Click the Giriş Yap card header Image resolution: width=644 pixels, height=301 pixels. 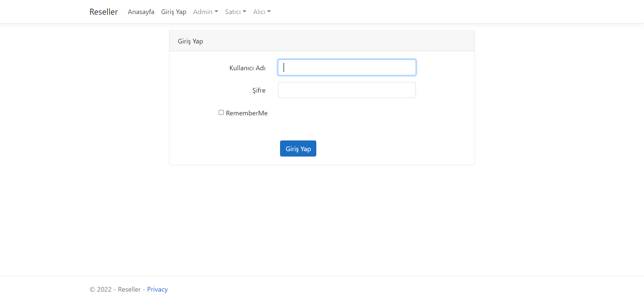pos(190,41)
